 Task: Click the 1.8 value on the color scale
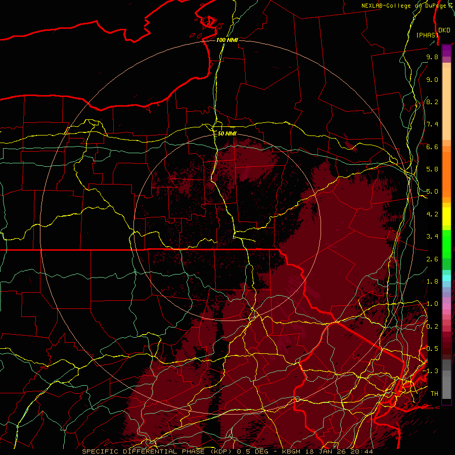(432, 282)
